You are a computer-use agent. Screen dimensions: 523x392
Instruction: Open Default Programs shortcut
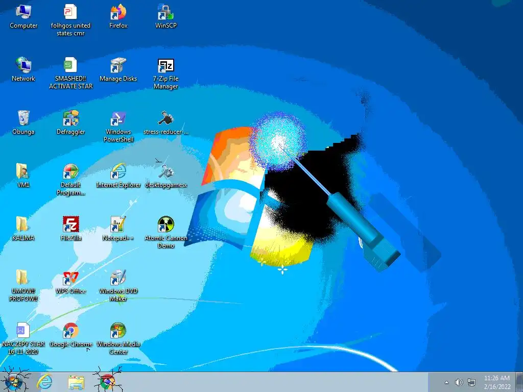point(70,179)
